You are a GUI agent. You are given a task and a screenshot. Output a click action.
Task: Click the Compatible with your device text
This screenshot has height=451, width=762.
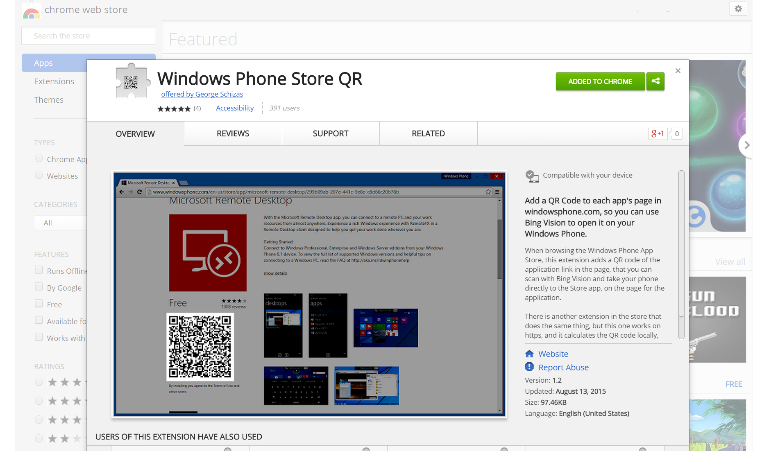(587, 175)
